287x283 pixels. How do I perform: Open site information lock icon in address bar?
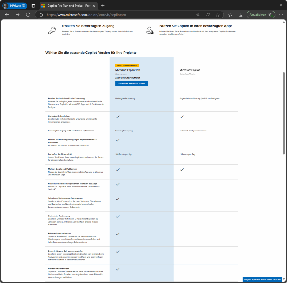pos(41,15)
